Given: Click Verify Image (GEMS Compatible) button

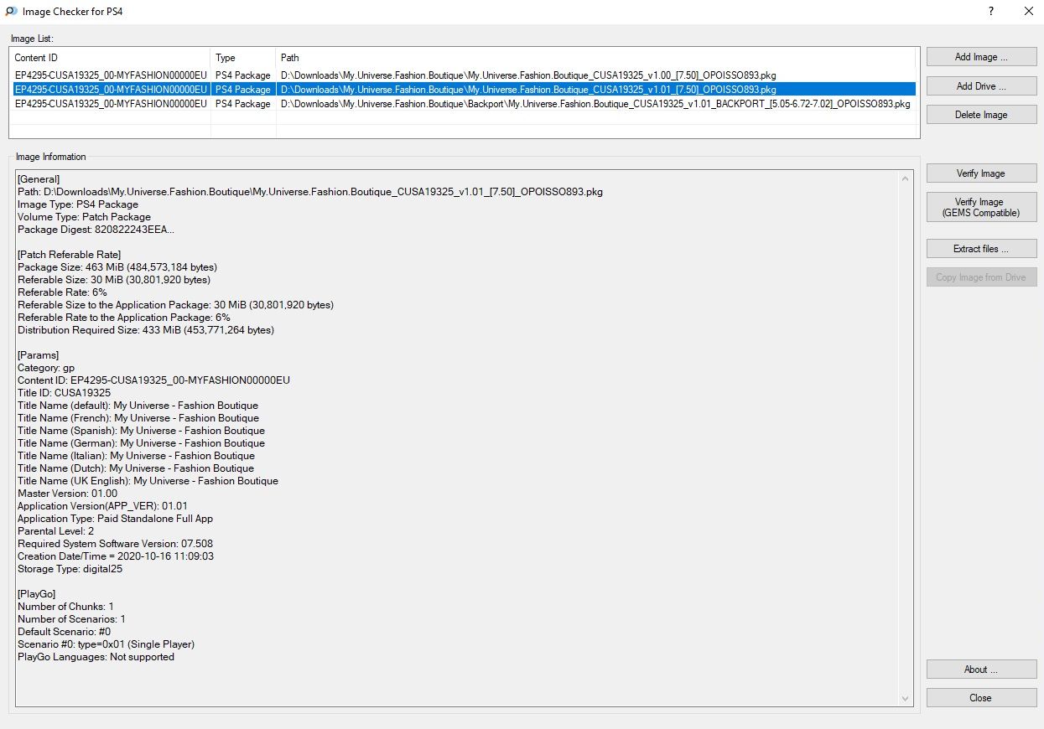Looking at the screenshot, I should point(981,207).
